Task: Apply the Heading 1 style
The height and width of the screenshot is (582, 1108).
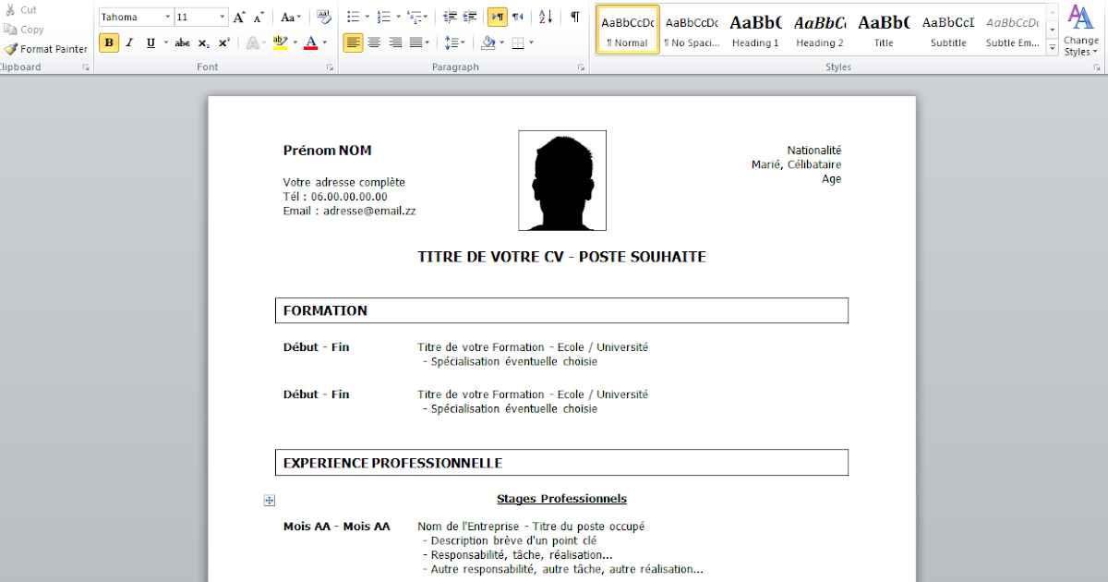Action: 754,30
